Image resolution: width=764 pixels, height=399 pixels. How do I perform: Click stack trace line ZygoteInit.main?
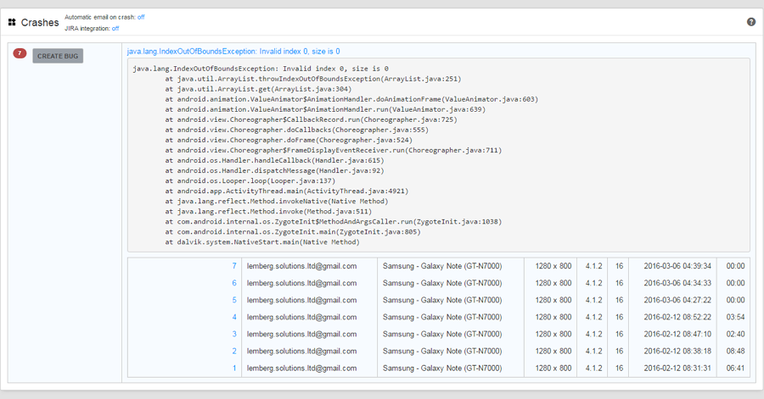[x=292, y=232]
